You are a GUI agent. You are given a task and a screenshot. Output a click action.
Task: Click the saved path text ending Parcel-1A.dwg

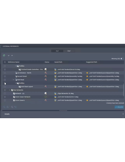pos(69,69)
